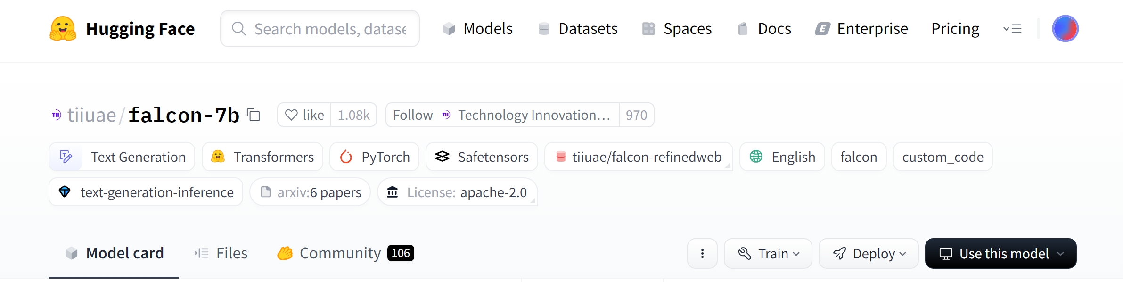Select the Text Generation pipeline icon
The height and width of the screenshot is (282, 1123).
(66, 157)
